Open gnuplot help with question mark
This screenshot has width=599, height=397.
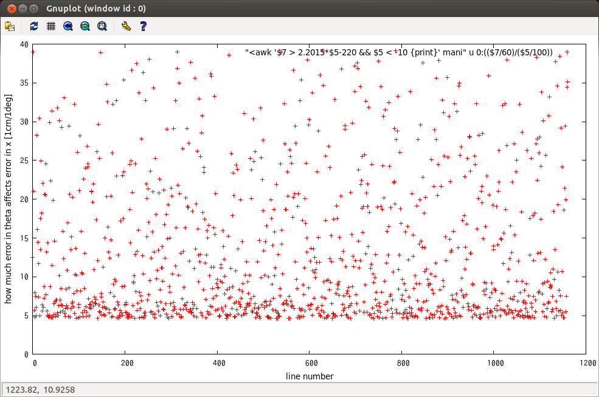[143, 26]
